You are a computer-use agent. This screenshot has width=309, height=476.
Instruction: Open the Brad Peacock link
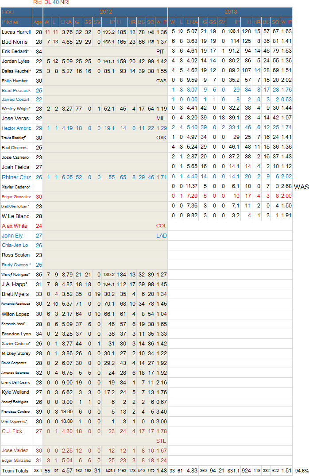(16, 90)
